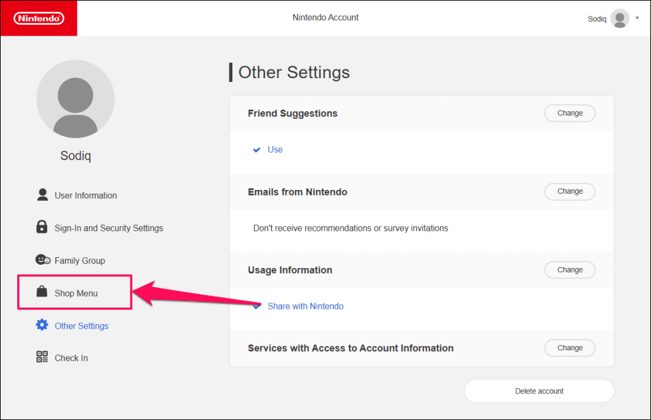Switch to the Check In section
This screenshot has height=420, width=651.
pos(71,357)
